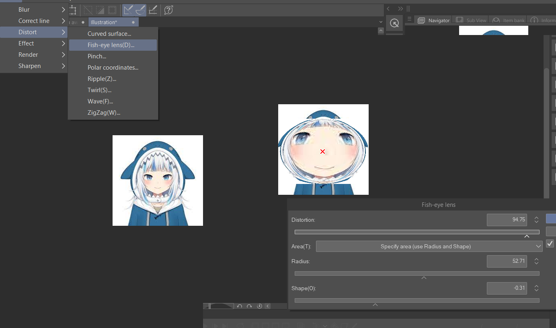Open the Area(T) dropdown
Image resolution: width=556 pixels, height=328 pixels.
(429, 246)
